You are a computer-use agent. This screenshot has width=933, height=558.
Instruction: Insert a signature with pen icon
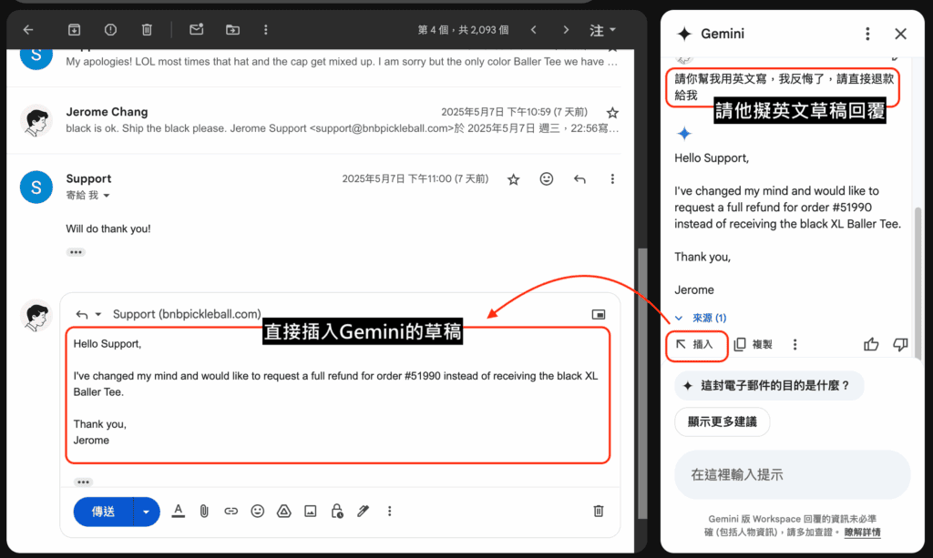click(363, 511)
